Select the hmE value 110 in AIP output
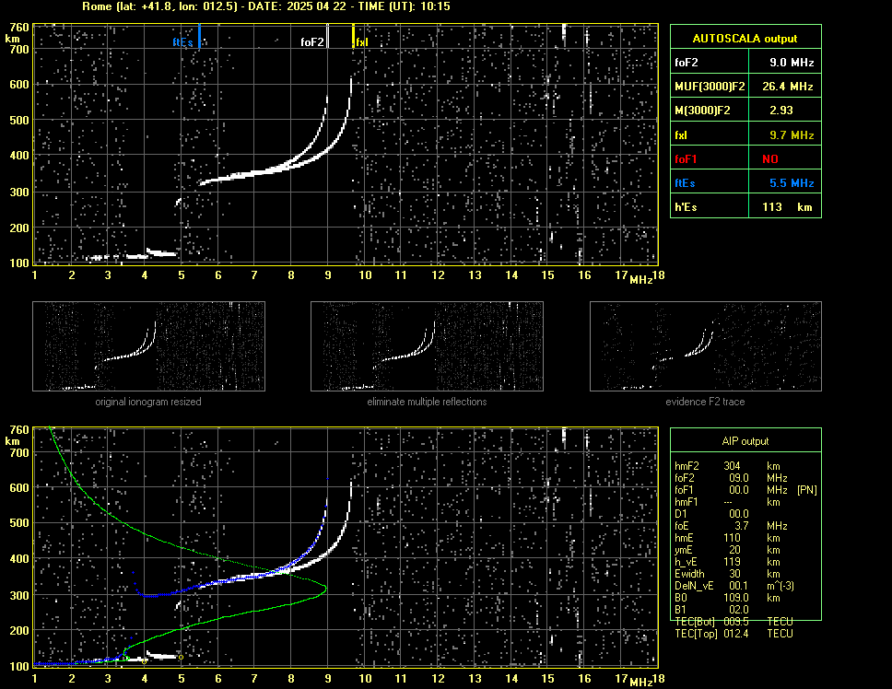The height and width of the screenshot is (689, 892). pyautogui.click(x=732, y=538)
